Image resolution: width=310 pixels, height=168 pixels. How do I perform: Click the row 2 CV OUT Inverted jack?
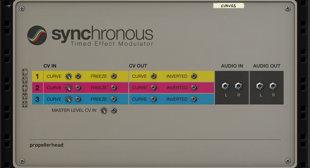point(194,87)
